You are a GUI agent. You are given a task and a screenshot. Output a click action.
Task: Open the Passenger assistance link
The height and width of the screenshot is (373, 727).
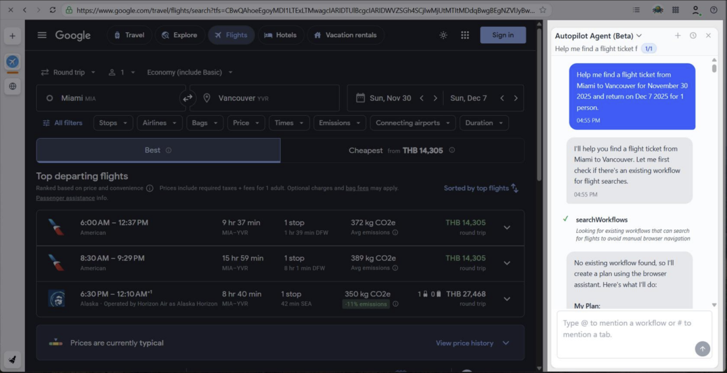(x=65, y=198)
